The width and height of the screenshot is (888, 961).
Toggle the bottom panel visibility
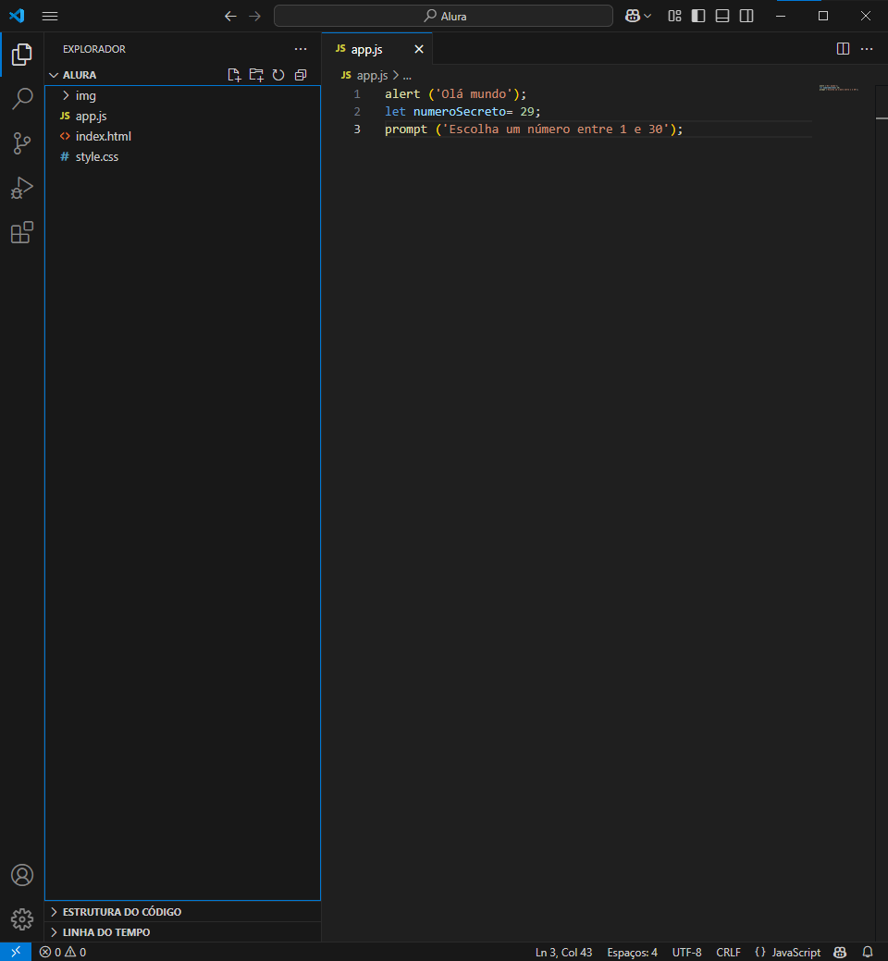(x=722, y=16)
